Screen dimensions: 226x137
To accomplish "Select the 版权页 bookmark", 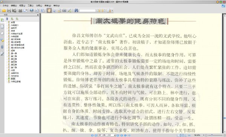I will (x=14, y=28).
